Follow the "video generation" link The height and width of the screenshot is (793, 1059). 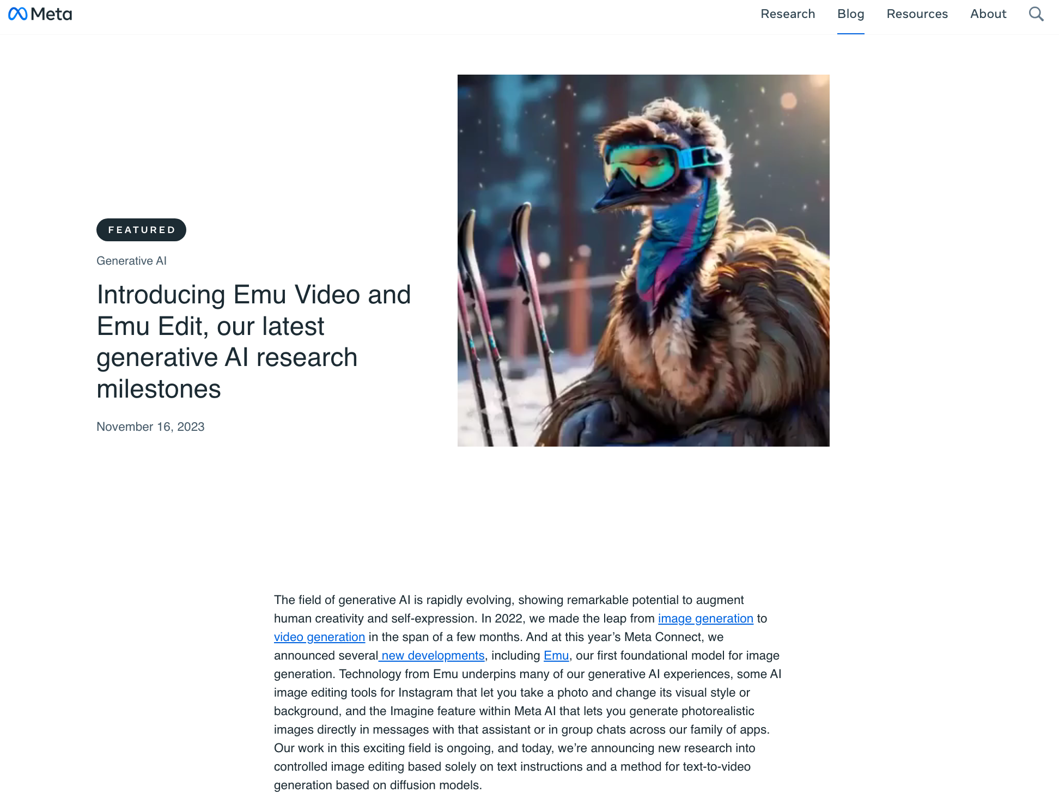point(319,637)
